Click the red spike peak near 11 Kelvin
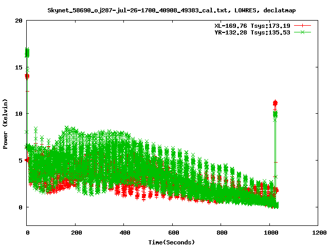The height and width of the screenshot is (247, 329). coord(275,103)
